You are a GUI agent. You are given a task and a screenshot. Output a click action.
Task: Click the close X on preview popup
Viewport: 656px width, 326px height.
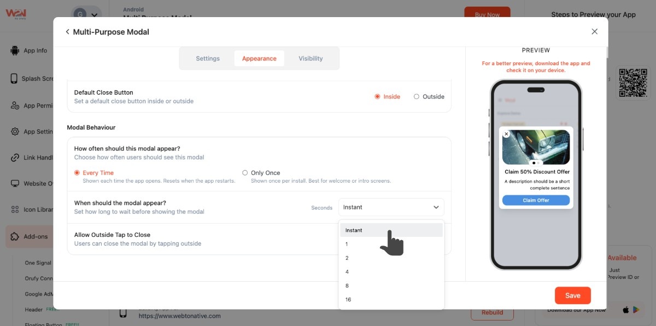[x=506, y=134]
